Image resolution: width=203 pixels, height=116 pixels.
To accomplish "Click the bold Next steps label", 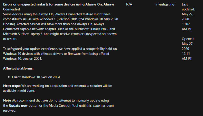I will pyautogui.click(x=12, y=86).
